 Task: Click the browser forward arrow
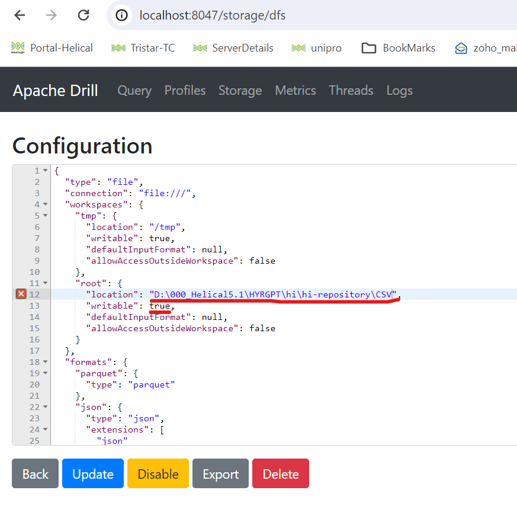click(52, 15)
